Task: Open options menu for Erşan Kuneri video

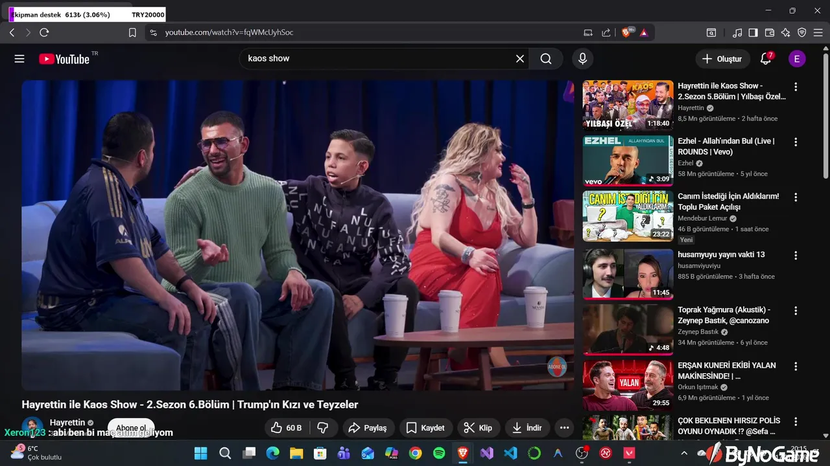Action: (x=796, y=366)
